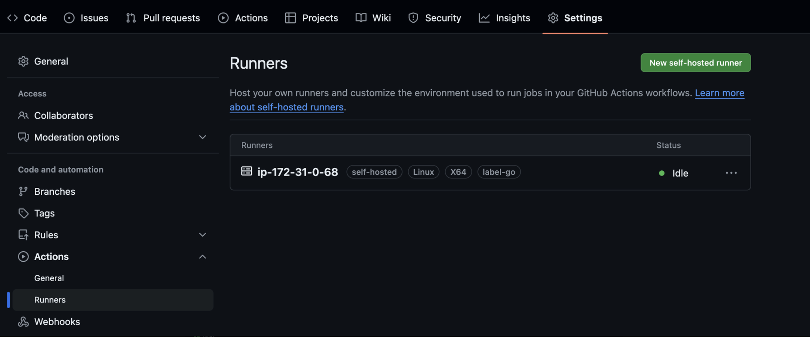The image size is (810, 337).
Task: Select Runners under the Actions section
Action: pos(113,300)
